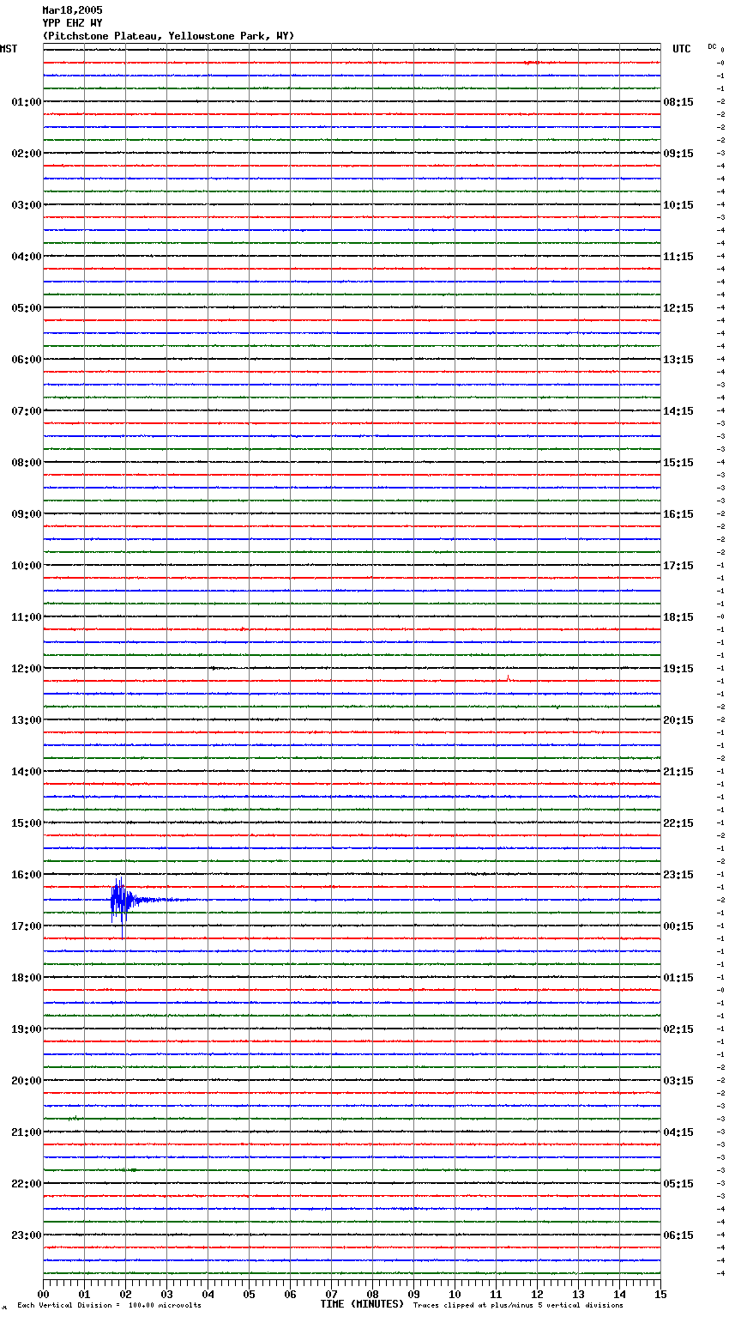Click the 01:15 UTC time label
Screen dimensions: 729x1317
click(678, 978)
